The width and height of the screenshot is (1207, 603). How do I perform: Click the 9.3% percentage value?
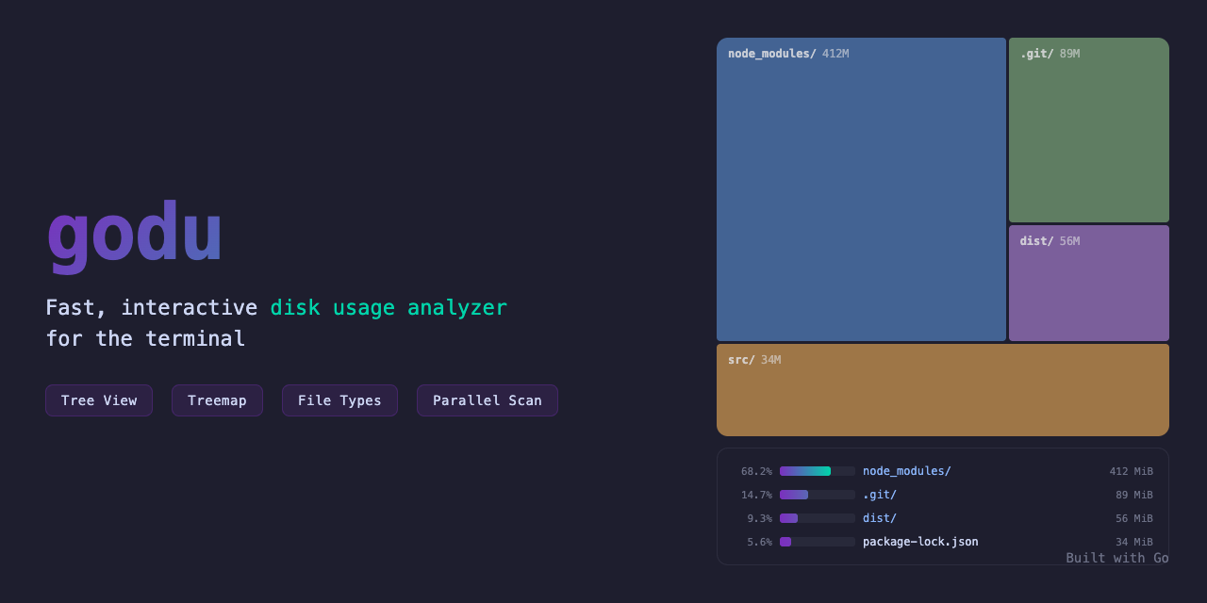point(759,518)
